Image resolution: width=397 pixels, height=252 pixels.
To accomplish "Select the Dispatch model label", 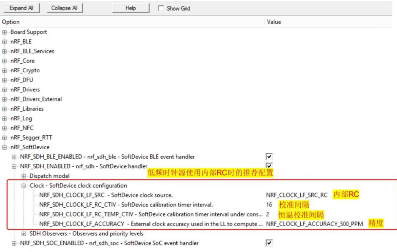I will [49, 176].
